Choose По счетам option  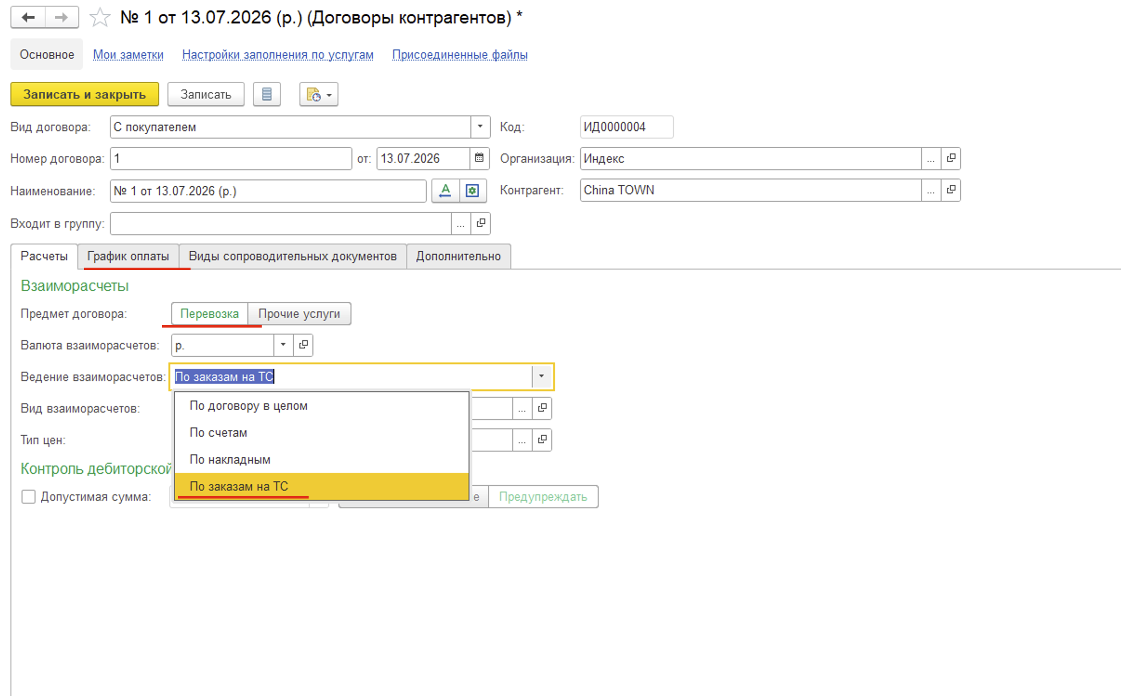[322, 433]
